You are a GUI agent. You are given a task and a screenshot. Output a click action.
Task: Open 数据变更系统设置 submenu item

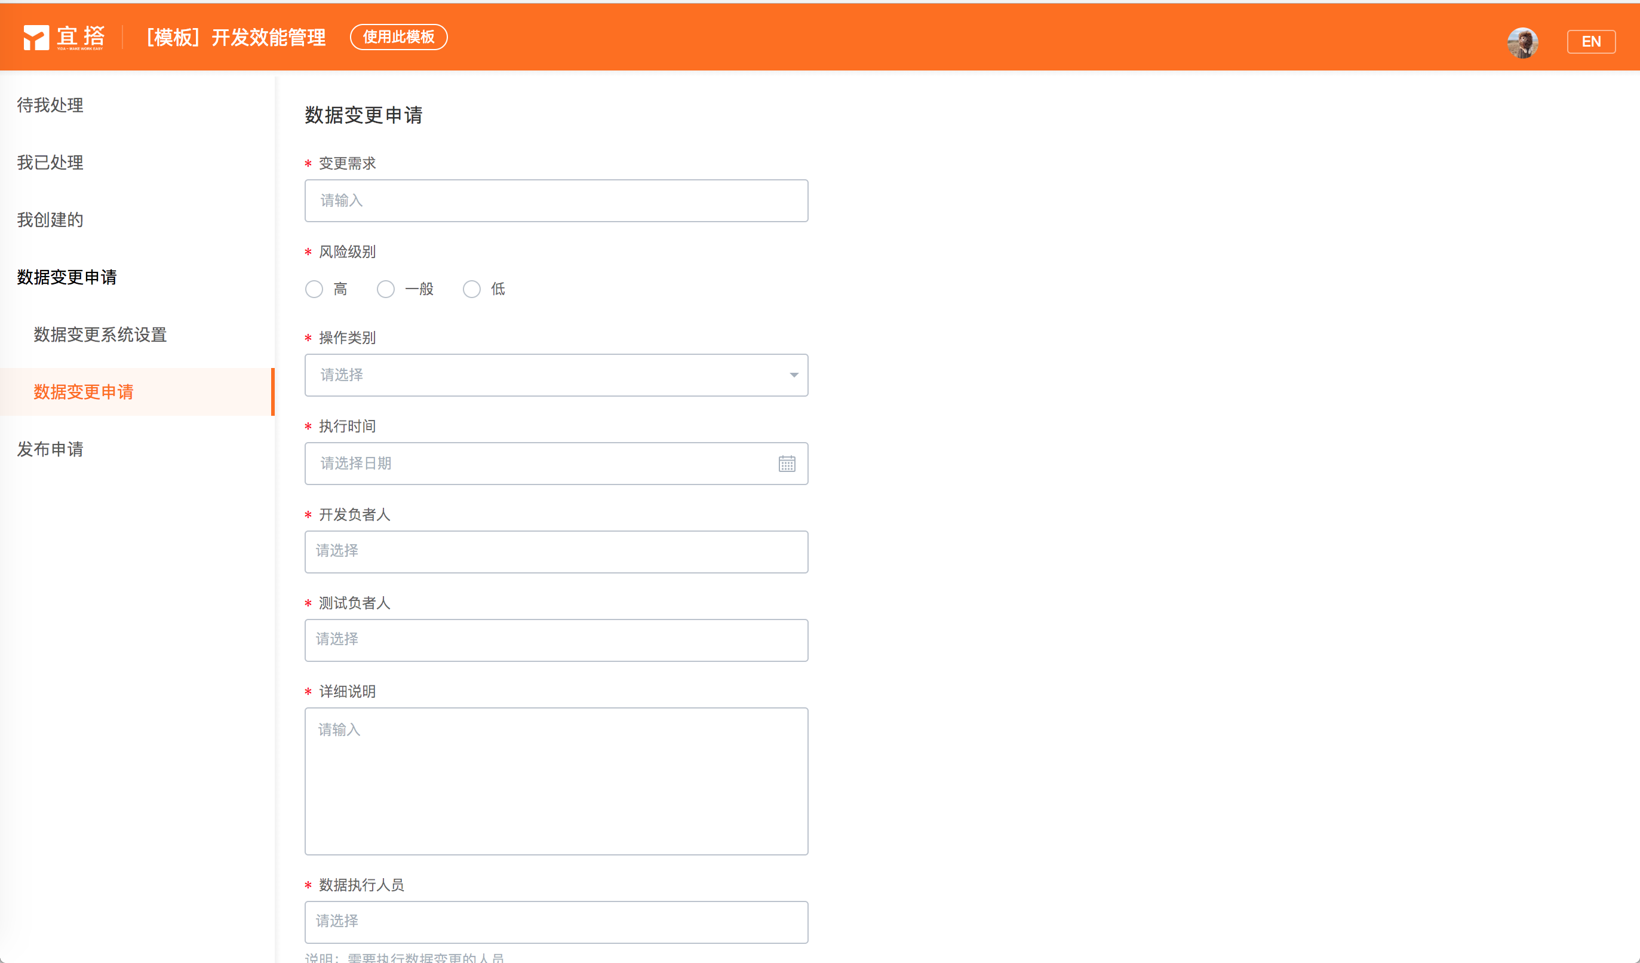click(x=100, y=335)
